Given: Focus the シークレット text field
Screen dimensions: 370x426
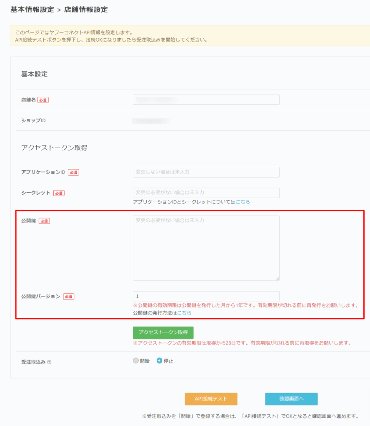Looking at the screenshot, I should [x=206, y=193].
